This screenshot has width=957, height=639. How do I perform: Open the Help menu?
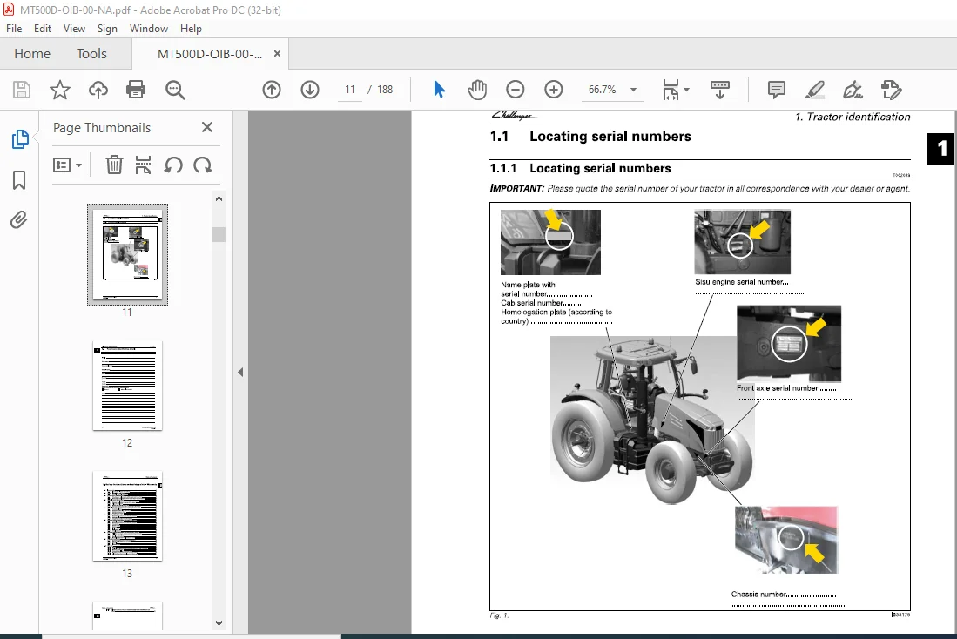click(191, 29)
